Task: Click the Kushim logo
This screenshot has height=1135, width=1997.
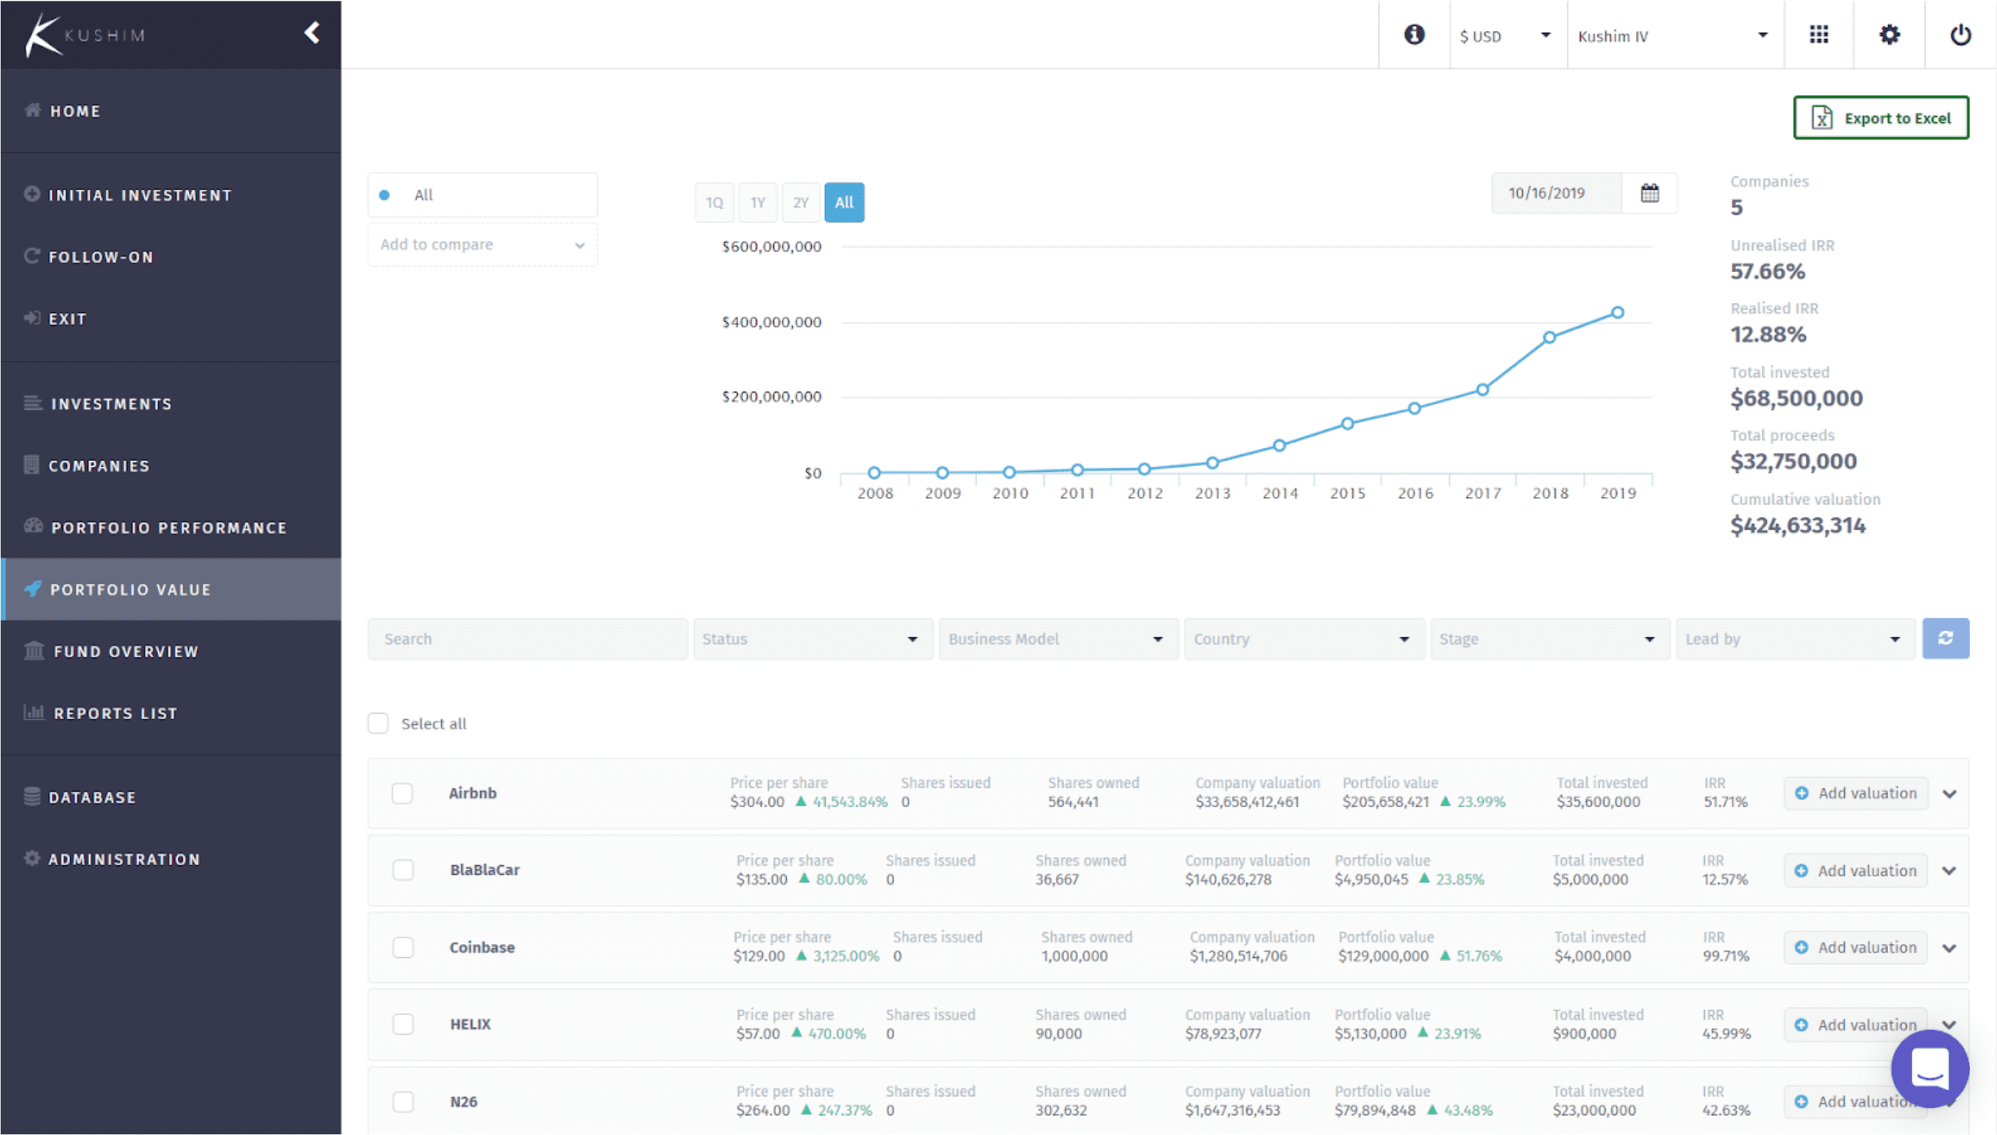Action: pos(85,35)
